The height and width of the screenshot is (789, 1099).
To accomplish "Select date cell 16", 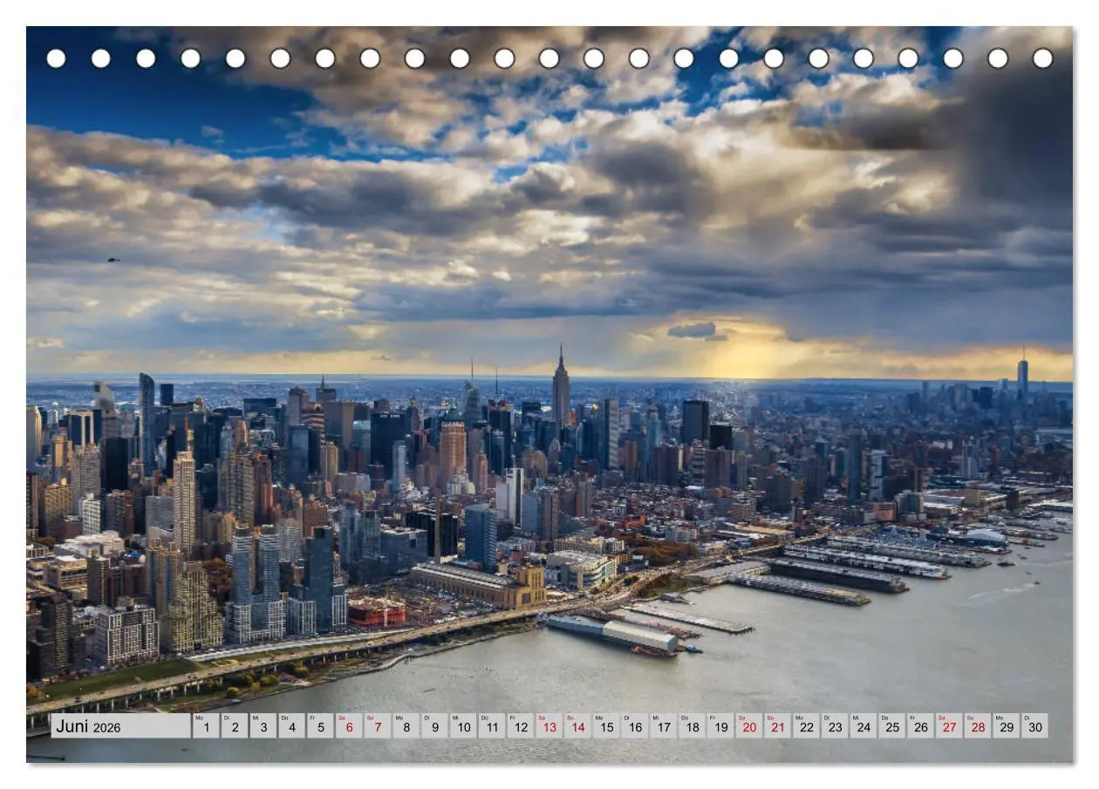I will click(635, 726).
